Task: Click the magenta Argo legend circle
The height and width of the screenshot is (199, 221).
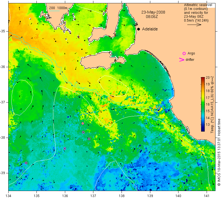Action: tap(184, 53)
